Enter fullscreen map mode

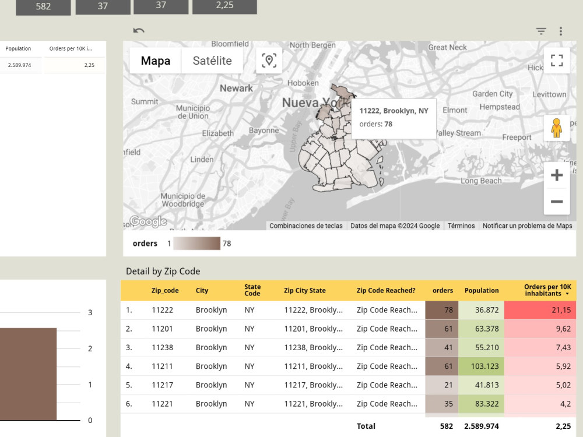(556, 59)
